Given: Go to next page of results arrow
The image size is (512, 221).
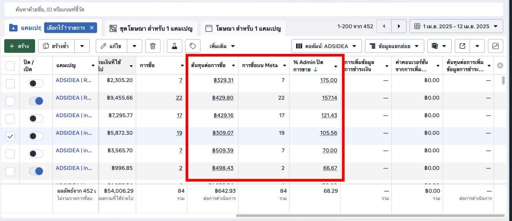Looking at the screenshot, I should (x=399, y=26).
